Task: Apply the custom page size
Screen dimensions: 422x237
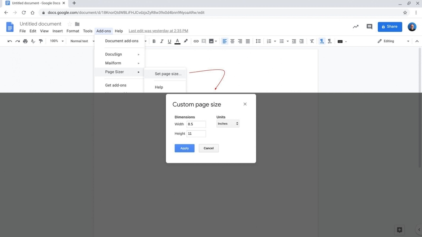Action: [x=184, y=148]
